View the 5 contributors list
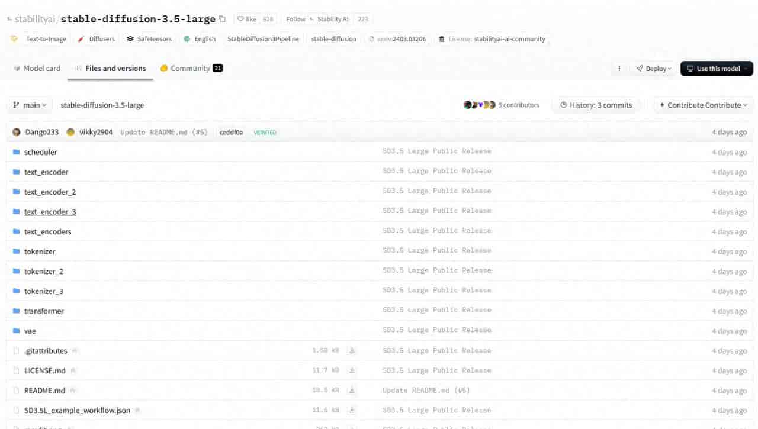The width and height of the screenshot is (758, 429). [x=502, y=105]
